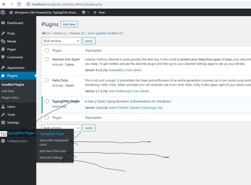Filter by Active plugins
Viewport: 251px width, 185px height.
pyautogui.click(x=60, y=33)
